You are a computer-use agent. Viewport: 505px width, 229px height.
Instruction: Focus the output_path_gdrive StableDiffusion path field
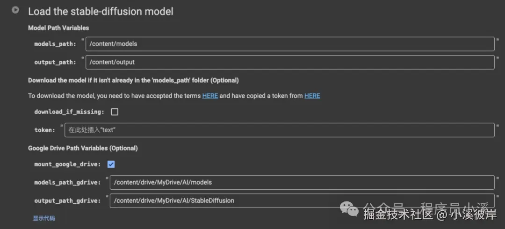coord(302,200)
